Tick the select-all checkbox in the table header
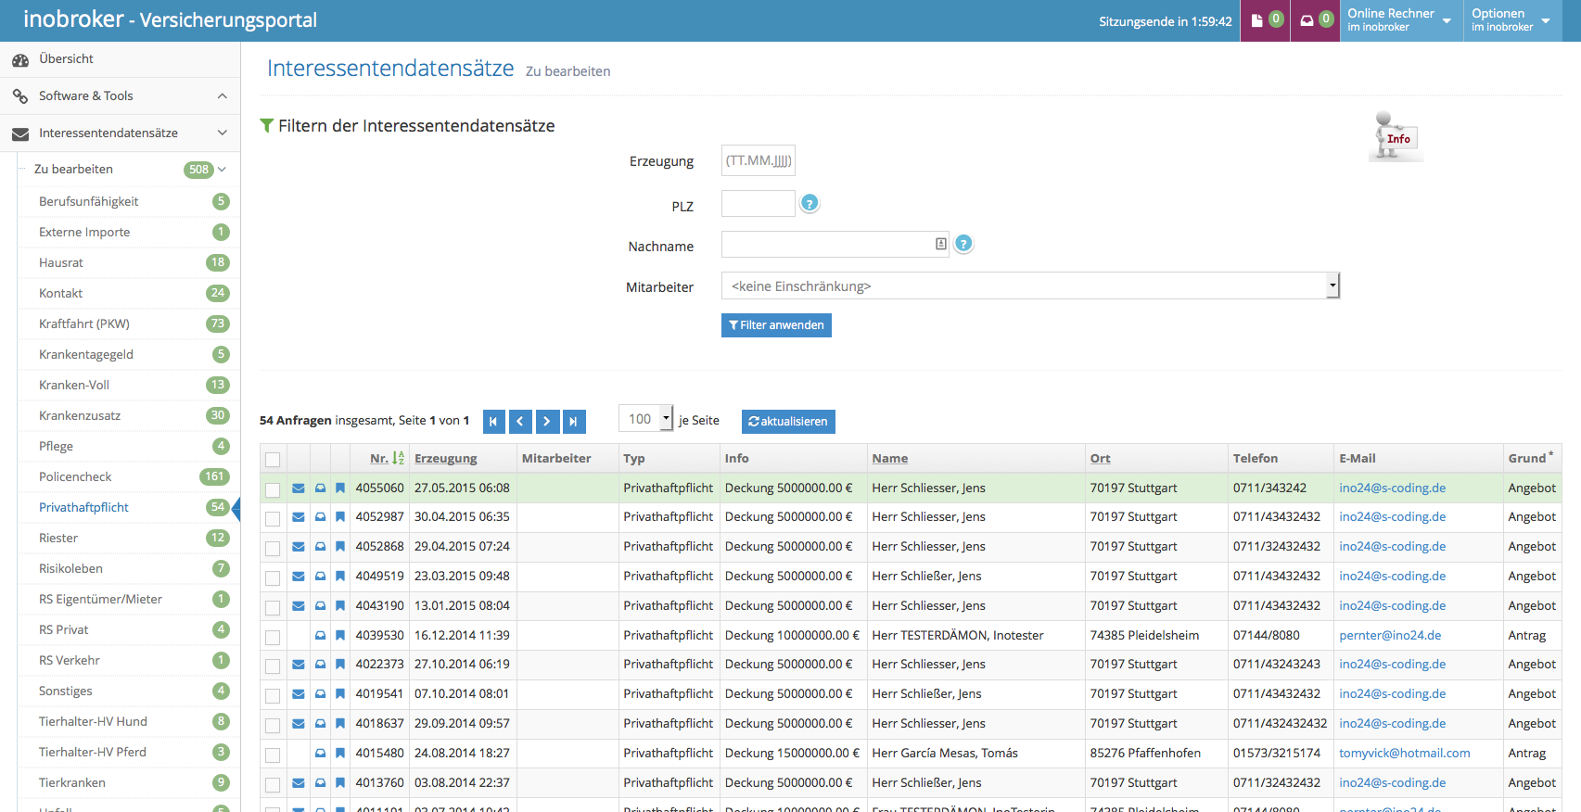The height and width of the screenshot is (812, 1581). pyautogui.click(x=273, y=460)
